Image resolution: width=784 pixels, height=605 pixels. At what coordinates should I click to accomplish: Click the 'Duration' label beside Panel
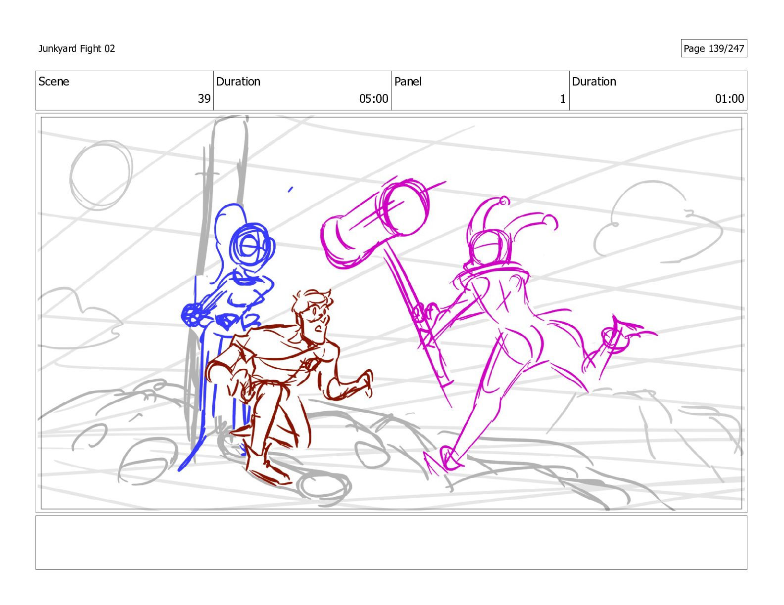pos(594,82)
